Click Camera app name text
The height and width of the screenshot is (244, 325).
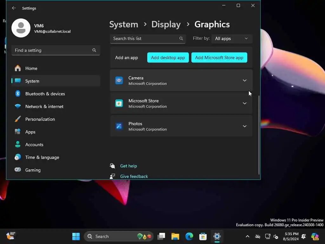pos(136,78)
